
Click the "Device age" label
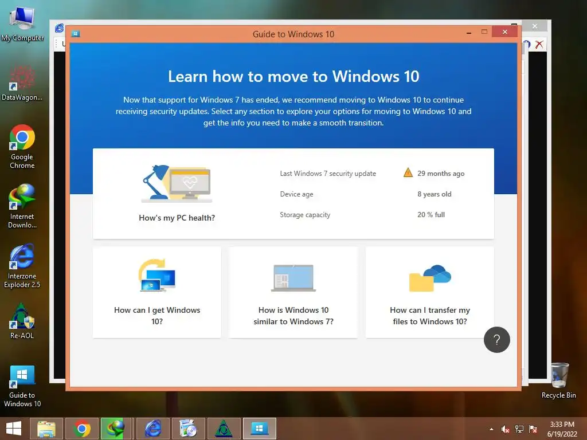[296, 194]
